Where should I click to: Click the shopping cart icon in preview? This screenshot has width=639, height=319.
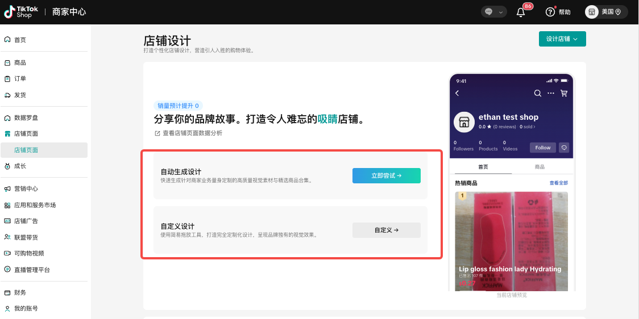[564, 93]
